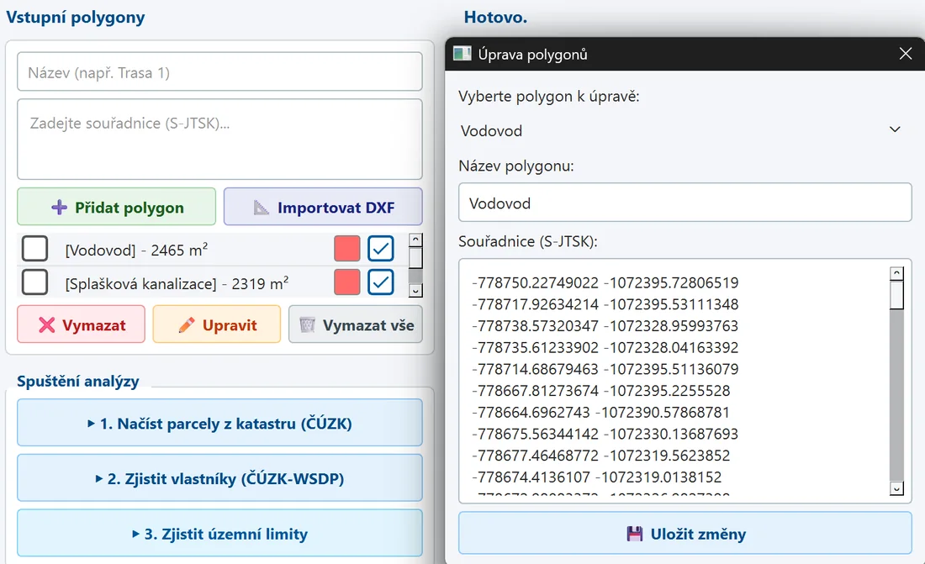This screenshot has width=925, height=564.
Task: Click coordinate line -778675.56344142 -1072330.13687693
Action: 605,434
